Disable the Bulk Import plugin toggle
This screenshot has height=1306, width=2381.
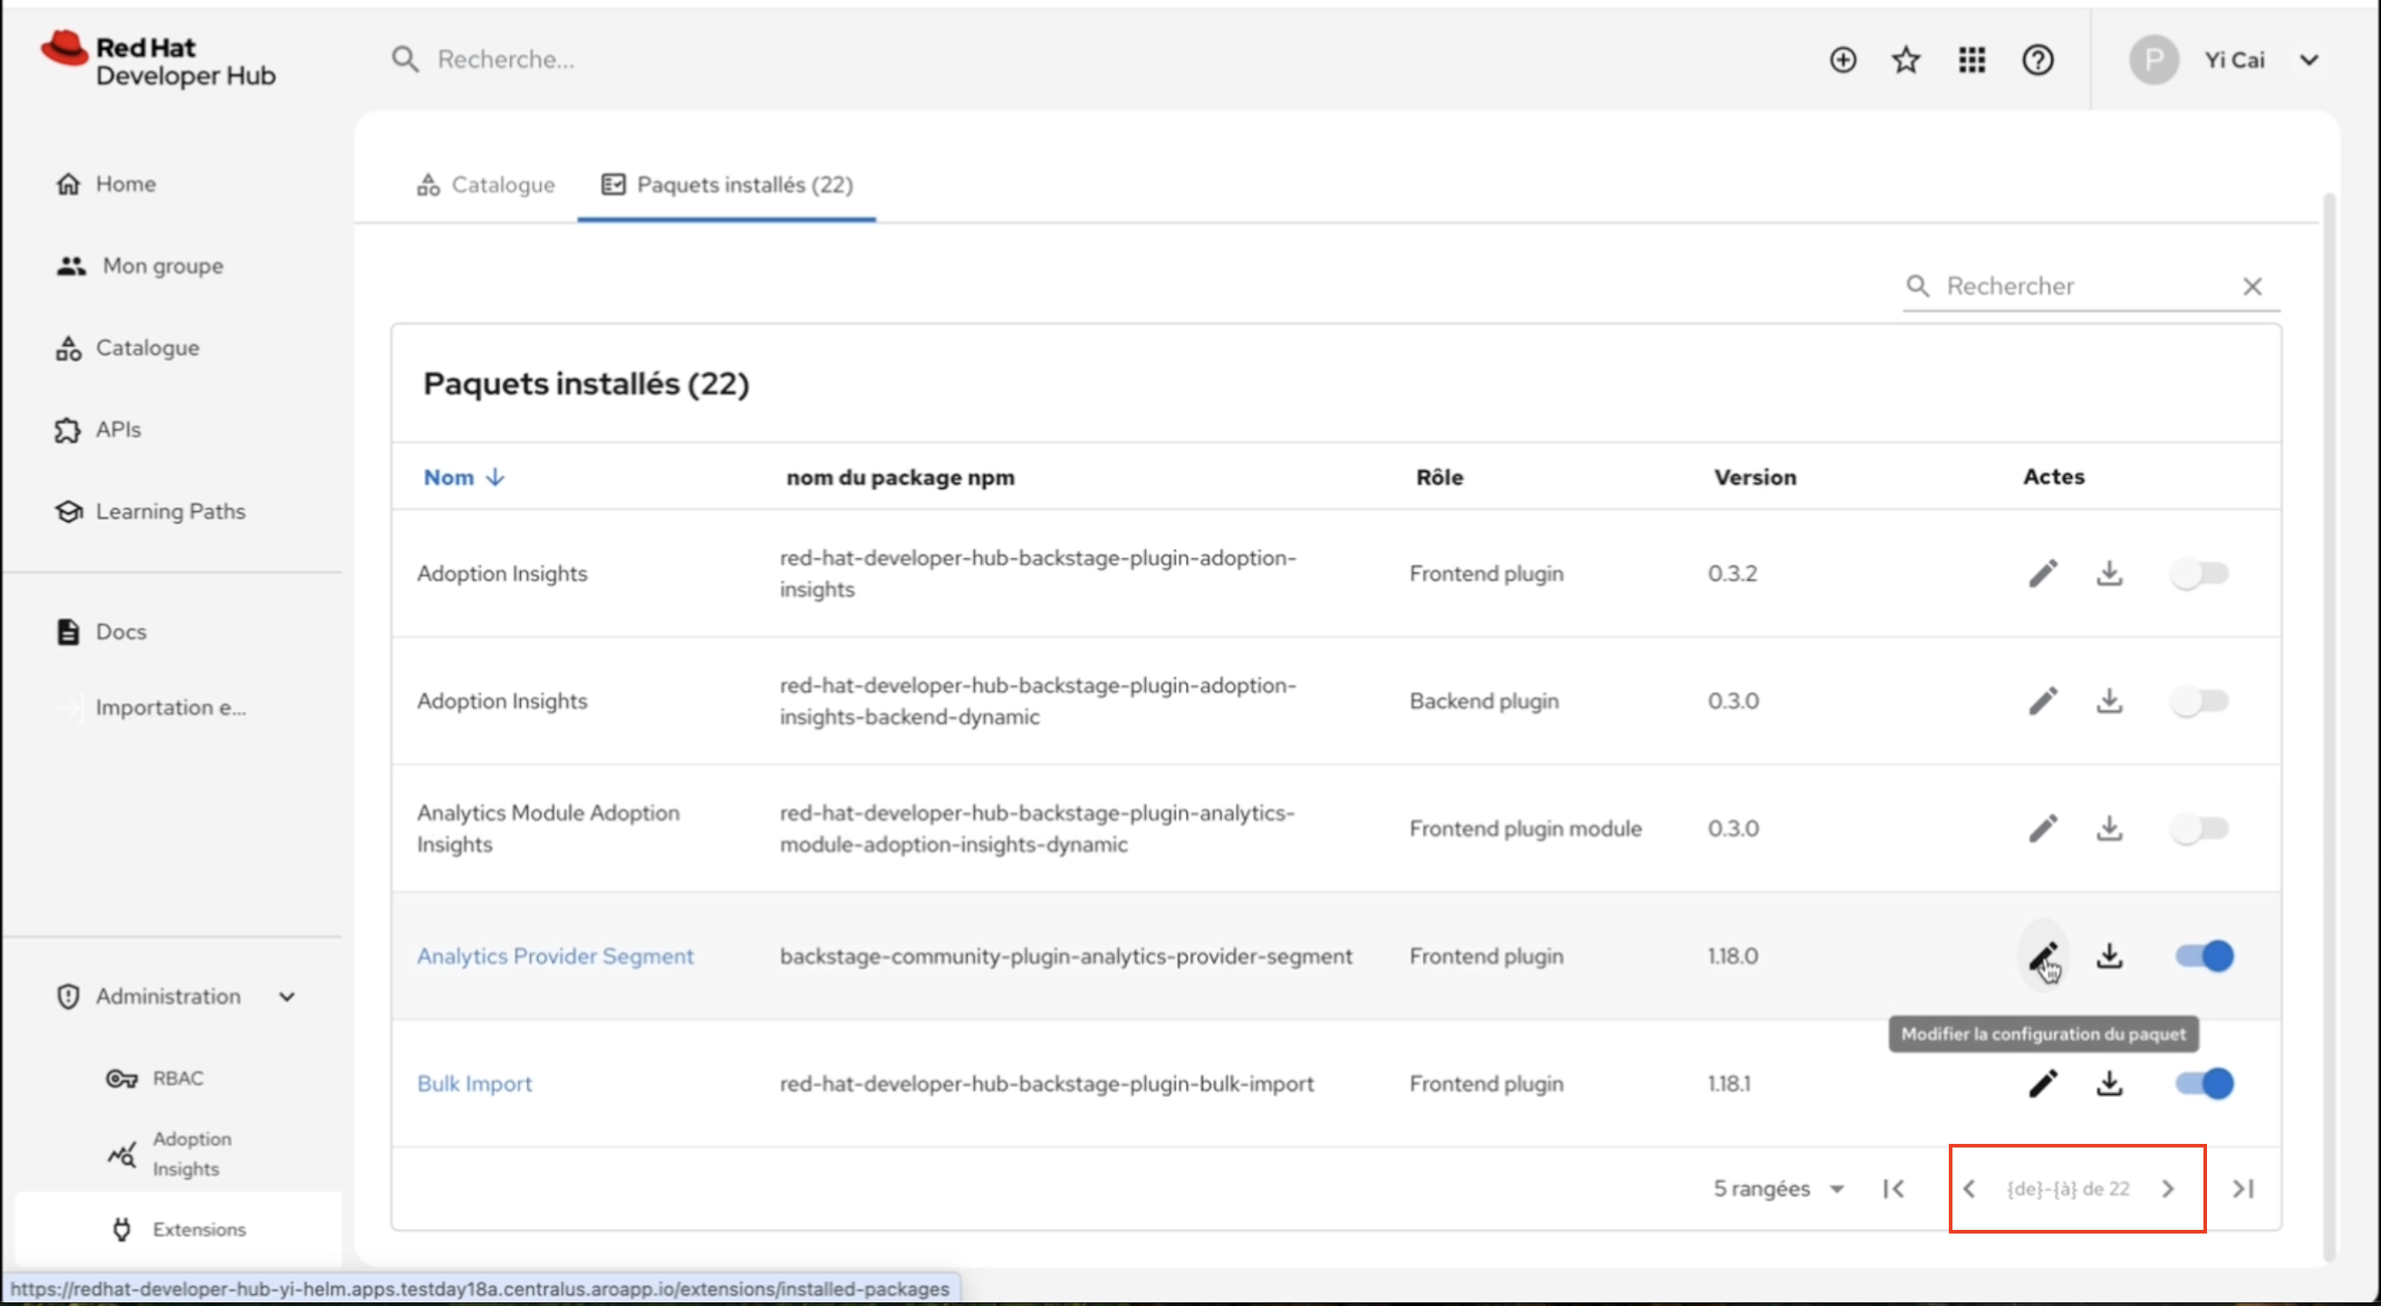coord(2203,1082)
